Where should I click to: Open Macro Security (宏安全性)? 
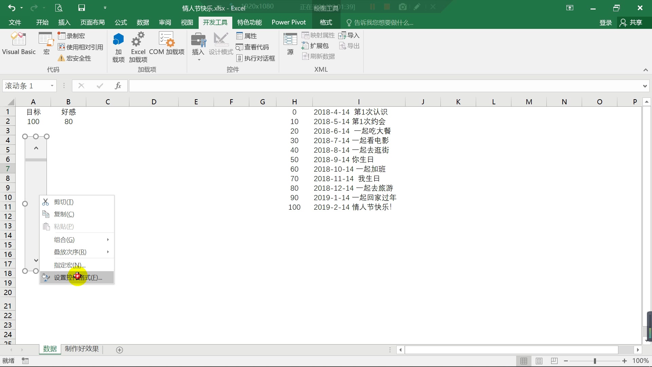[x=75, y=58]
